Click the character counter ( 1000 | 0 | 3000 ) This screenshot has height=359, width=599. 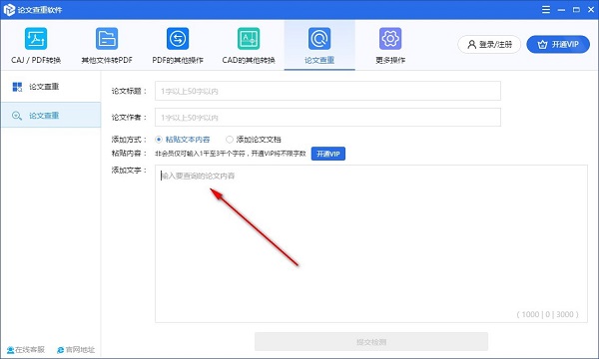(x=547, y=314)
